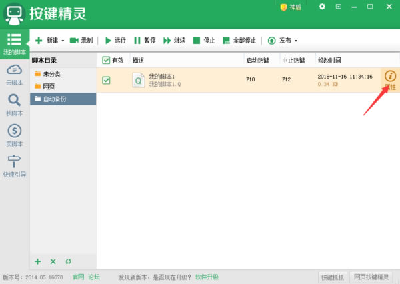Uncheck the 我的脚本1 row checkbox
400x284 pixels.
click(x=106, y=81)
